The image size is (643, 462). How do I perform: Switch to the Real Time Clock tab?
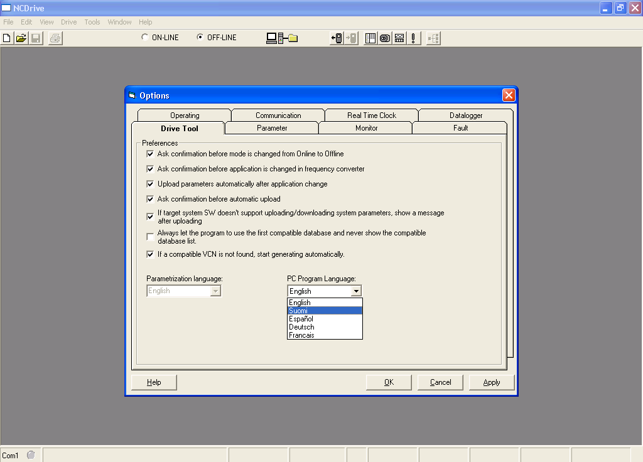point(372,115)
